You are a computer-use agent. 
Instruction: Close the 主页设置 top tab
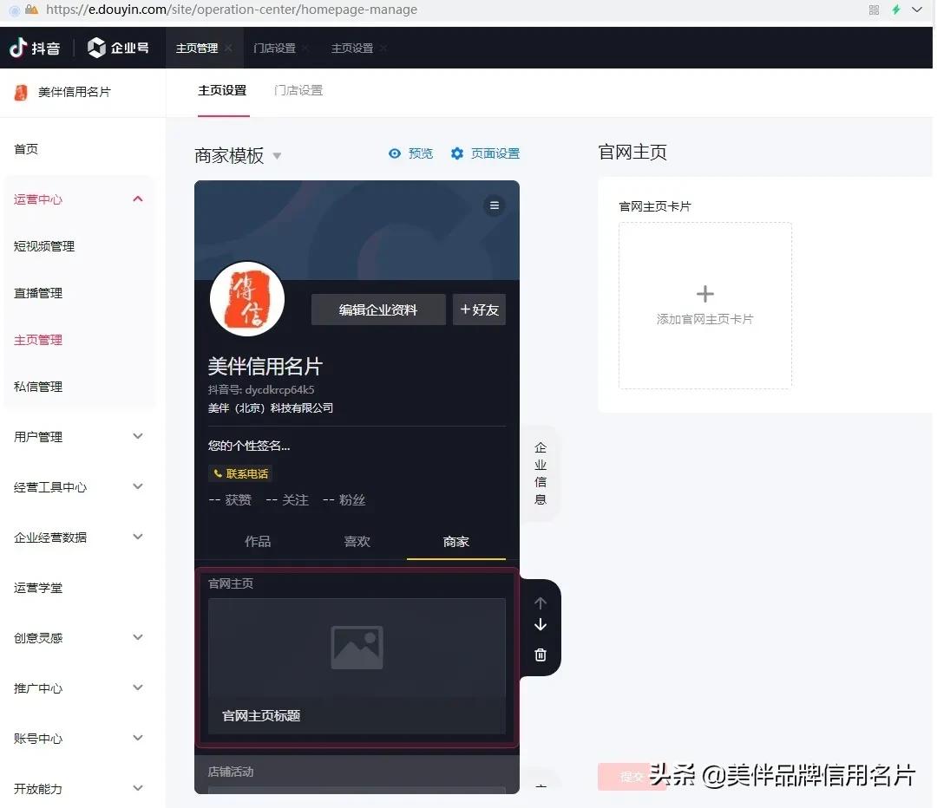tap(383, 48)
